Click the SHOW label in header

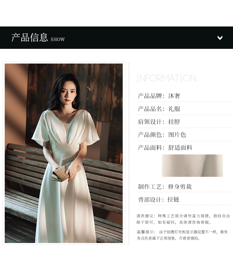[58, 39]
